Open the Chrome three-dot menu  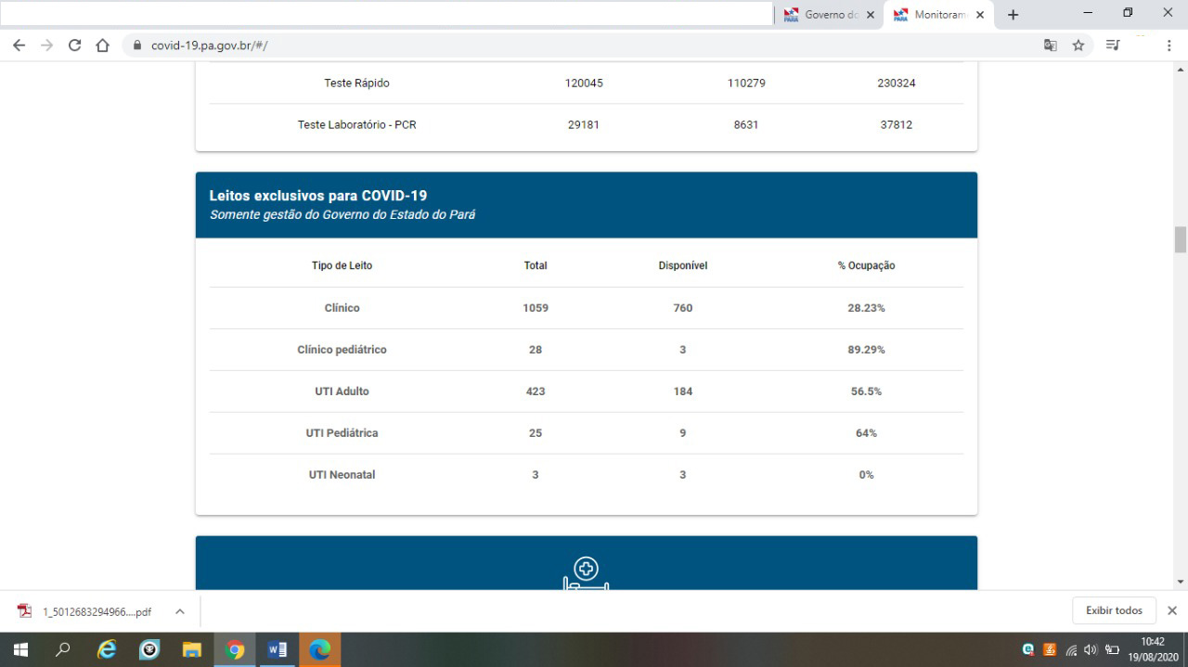pos(1169,45)
